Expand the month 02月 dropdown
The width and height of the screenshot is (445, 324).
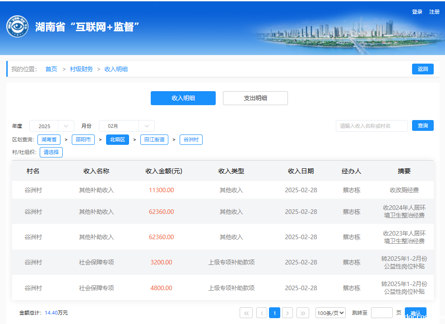click(x=126, y=126)
